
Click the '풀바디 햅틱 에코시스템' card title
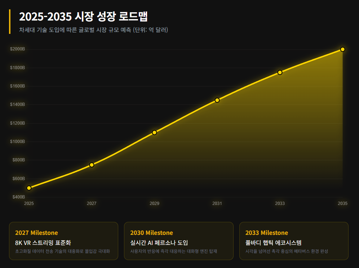click(x=273, y=243)
